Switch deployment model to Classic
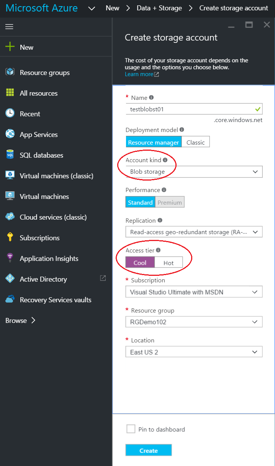The width and height of the screenshot is (275, 466). pos(195,142)
